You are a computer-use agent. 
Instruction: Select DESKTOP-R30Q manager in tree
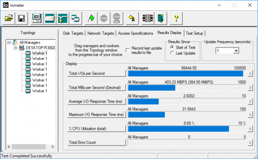40,48
